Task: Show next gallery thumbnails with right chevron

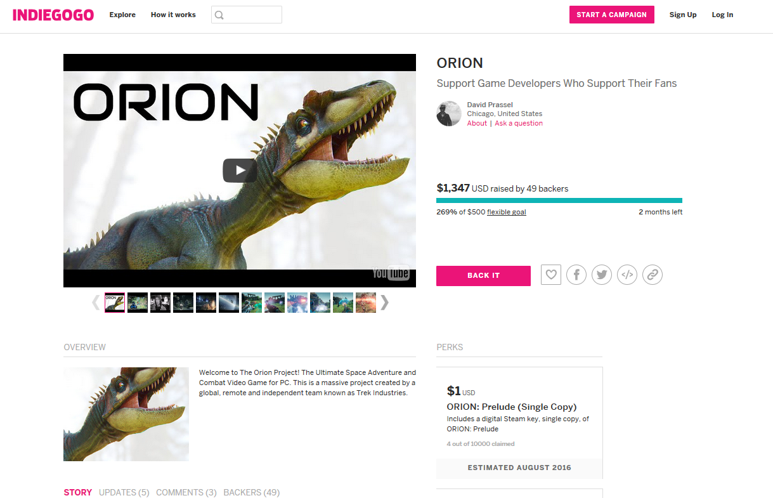Action: 384,303
